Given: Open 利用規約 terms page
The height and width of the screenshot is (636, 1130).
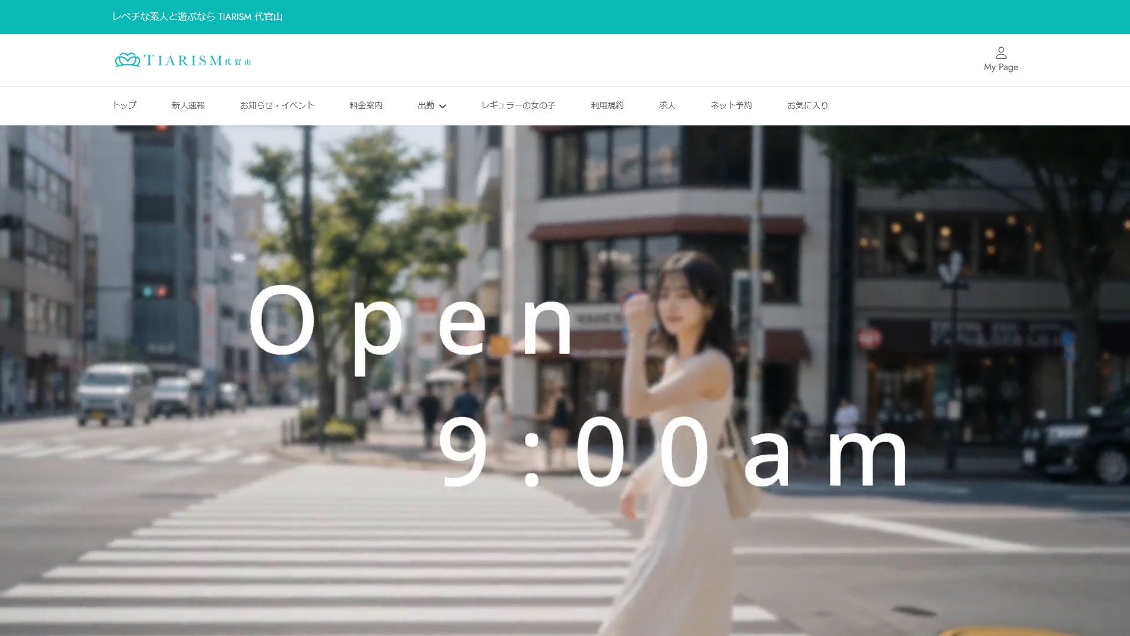Looking at the screenshot, I should (607, 105).
